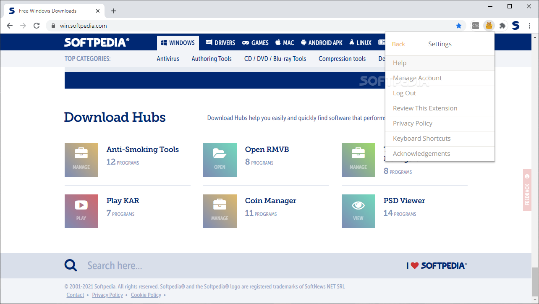The width and height of the screenshot is (539, 304).
Task: Click the Cookie Policy footer link
Action: pos(146,295)
